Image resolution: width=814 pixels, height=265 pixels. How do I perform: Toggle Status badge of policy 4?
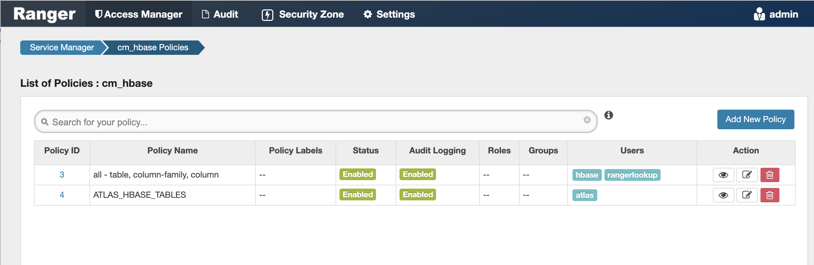(357, 194)
